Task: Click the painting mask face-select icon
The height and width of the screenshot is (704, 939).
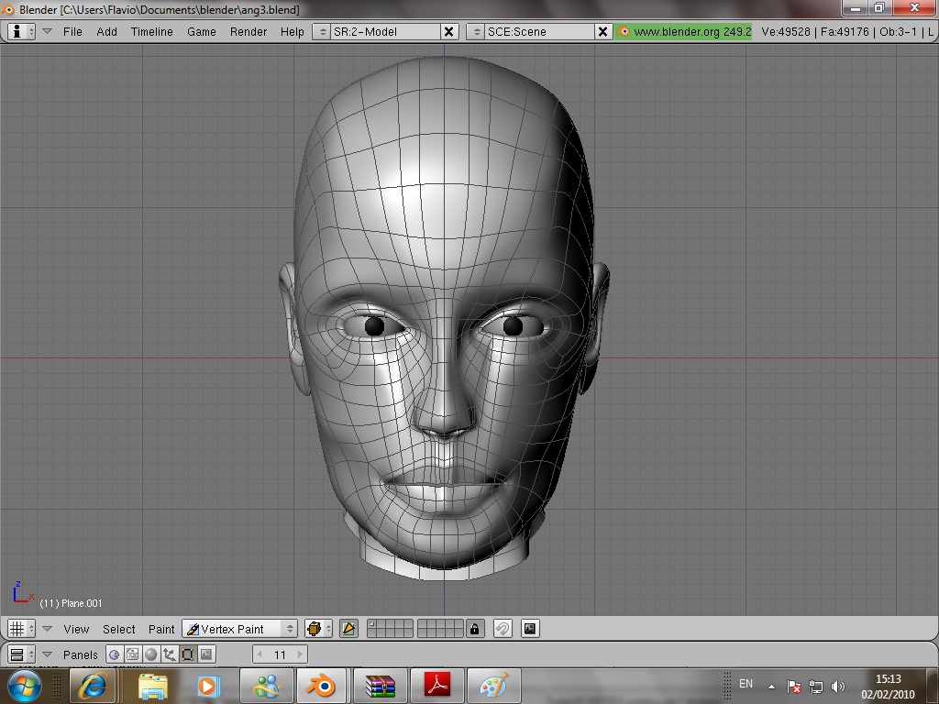Action: (348, 629)
